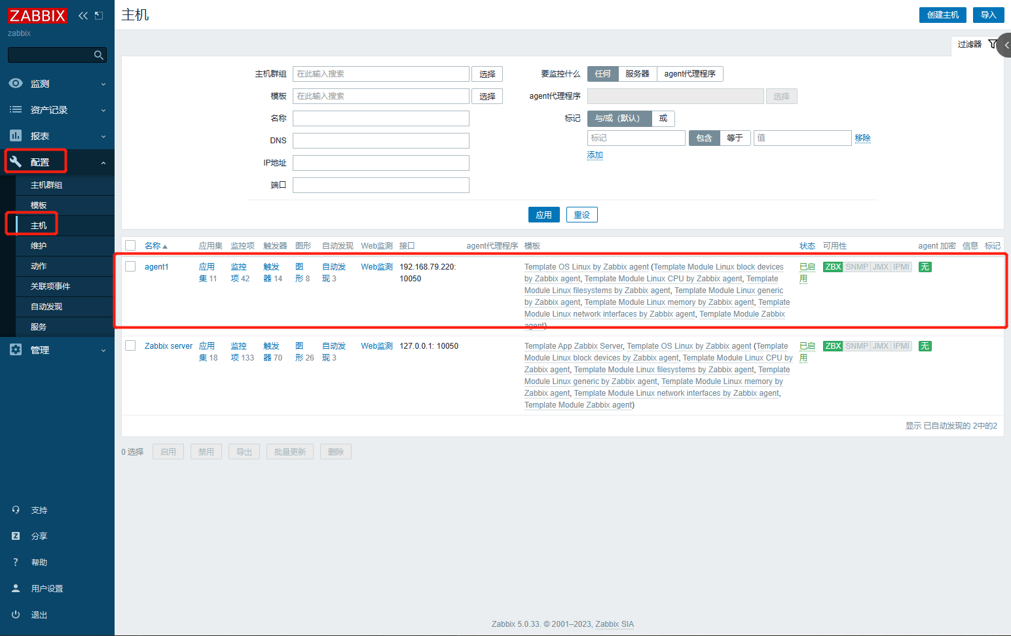This screenshot has width=1011, height=636.
Task: Sort by 名称 column header
Action: point(155,246)
